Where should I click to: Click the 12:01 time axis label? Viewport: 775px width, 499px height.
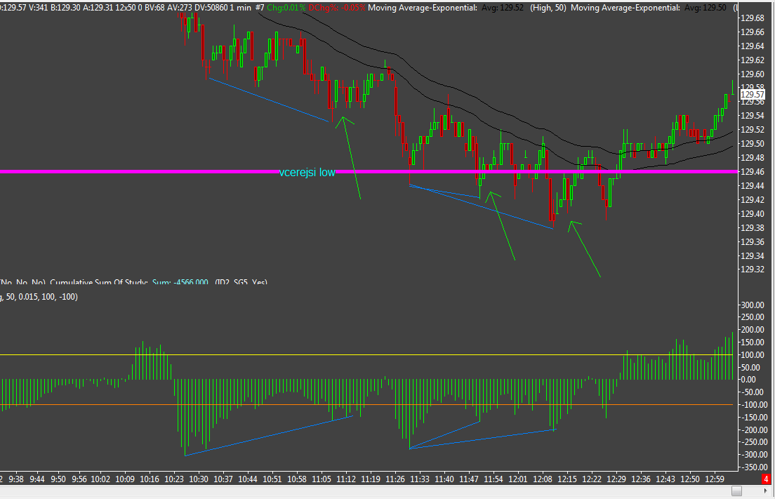[x=518, y=479]
